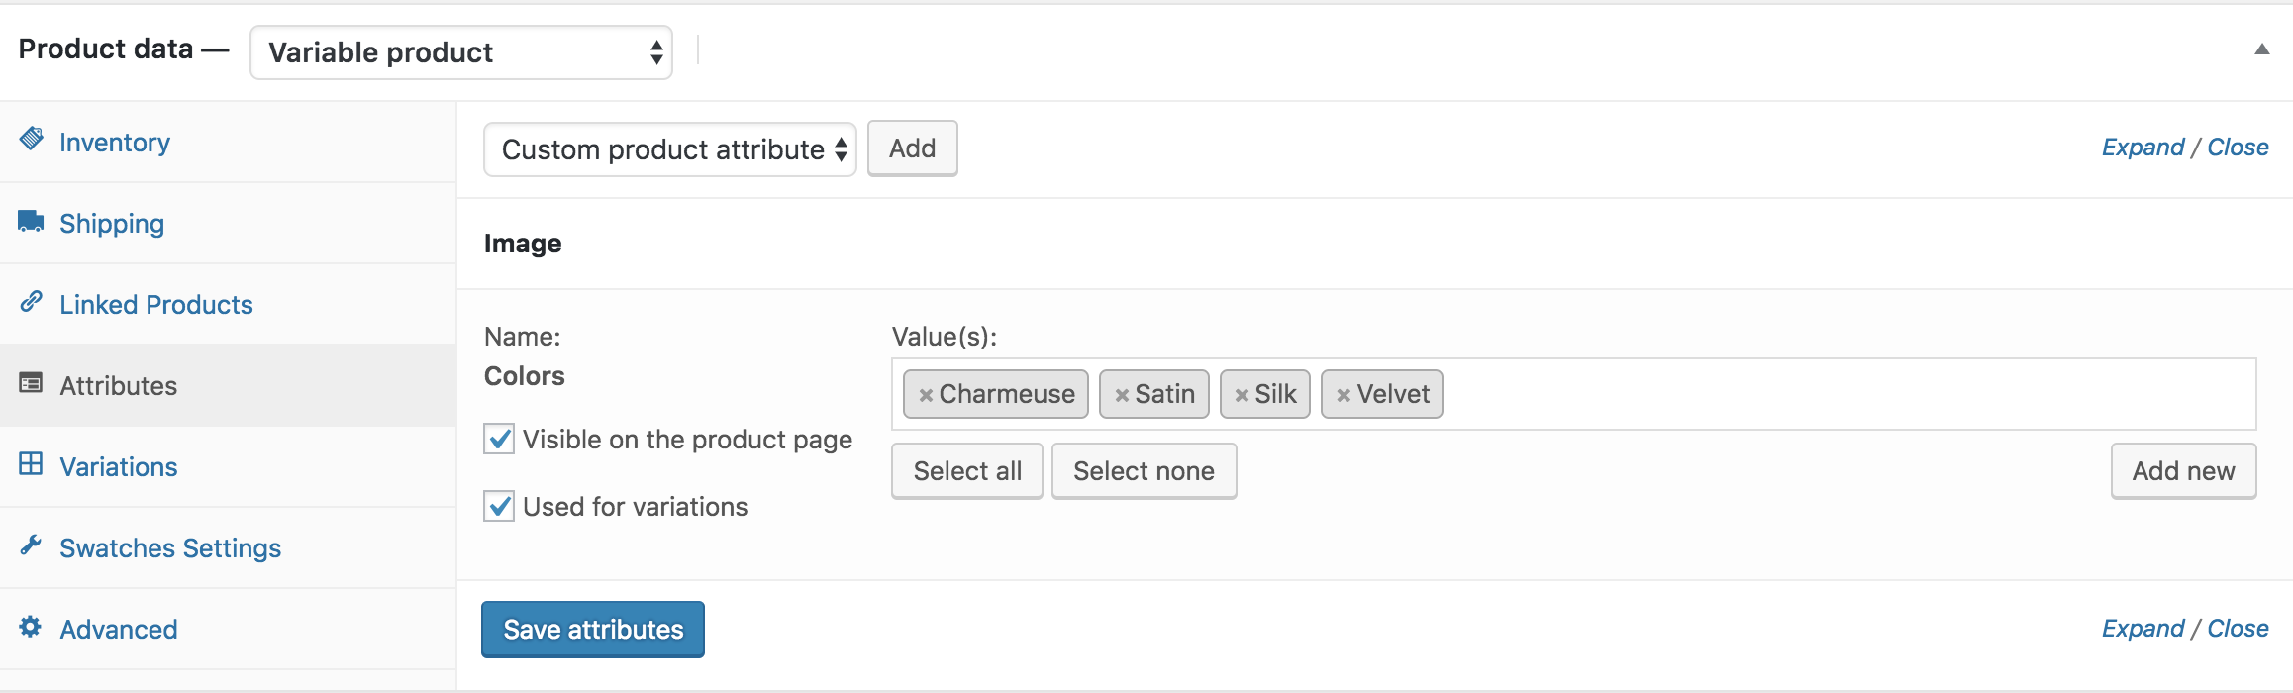Click the Attributes panel icon
This screenshot has height=693, width=2293.
click(x=31, y=383)
